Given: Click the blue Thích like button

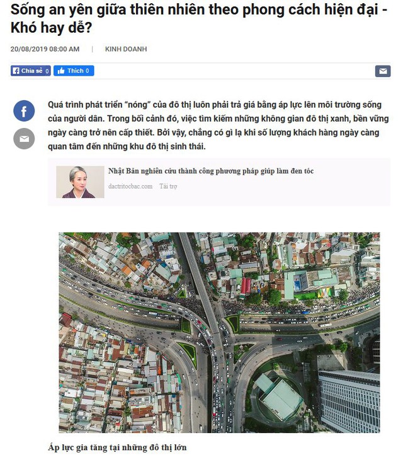Looking at the screenshot, I should click(74, 71).
